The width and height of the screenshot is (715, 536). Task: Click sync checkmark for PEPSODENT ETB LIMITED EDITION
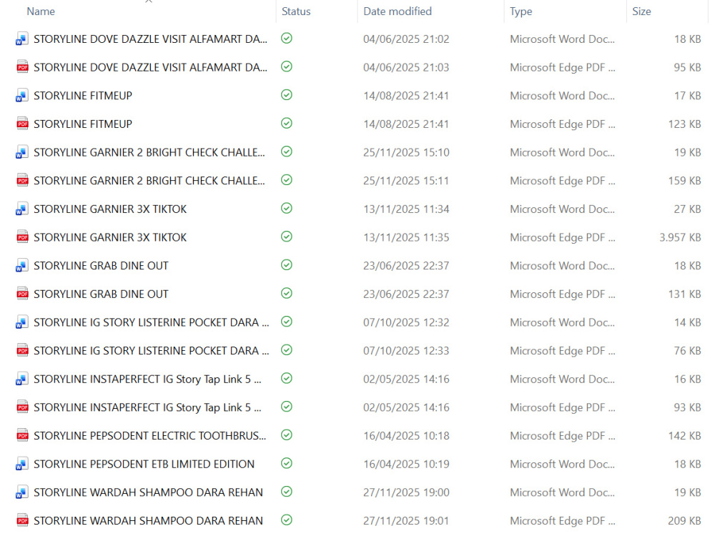tap(287, 464)
